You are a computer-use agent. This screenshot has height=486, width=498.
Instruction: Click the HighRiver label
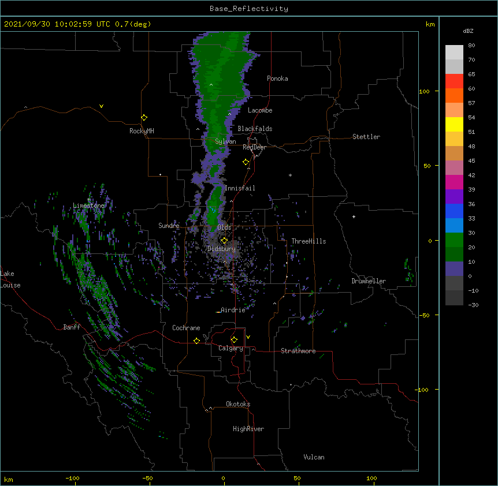point(248,429)
